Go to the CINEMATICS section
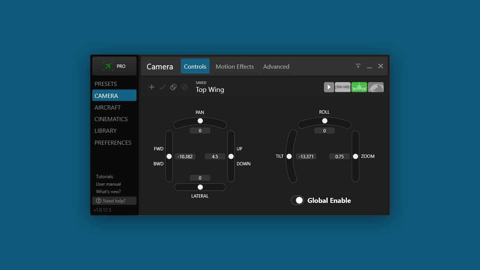The height and width of the screenshot is (270, 480). [x=111, y=119]
